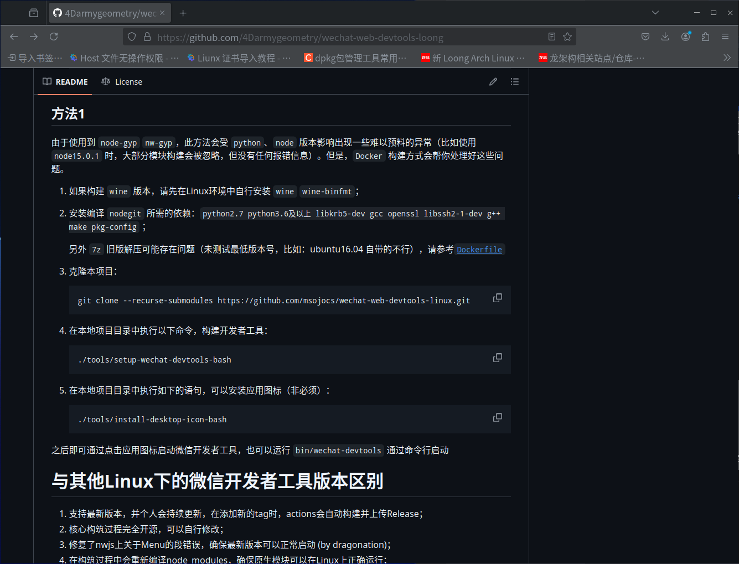739x564 pixels.
Task: Open dpkg包管理工具常用 bookmark
Action: (x=355, y=58)
